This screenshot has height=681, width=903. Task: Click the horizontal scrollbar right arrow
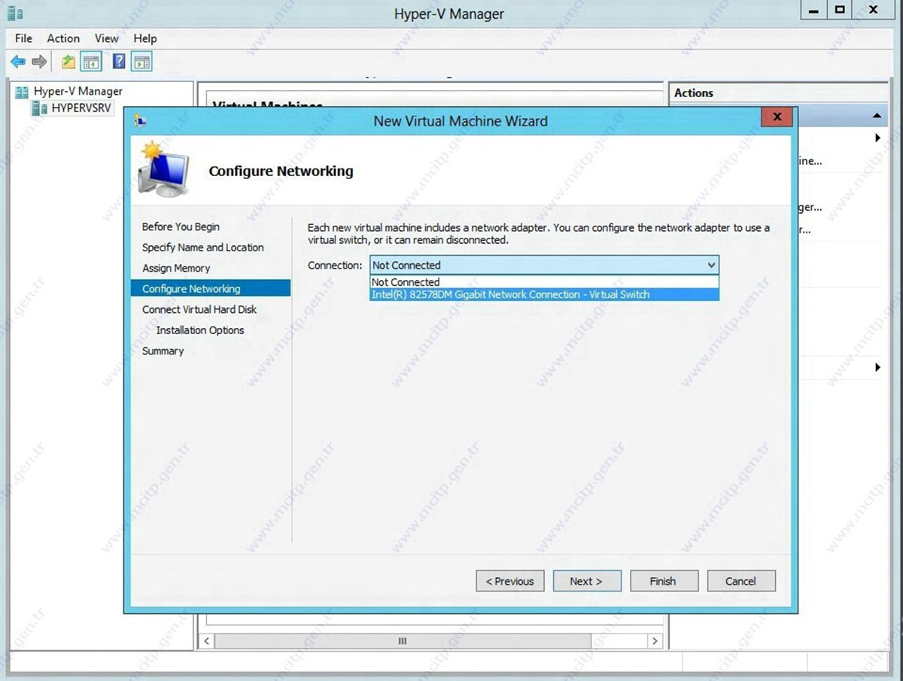[x=655, y=640]
